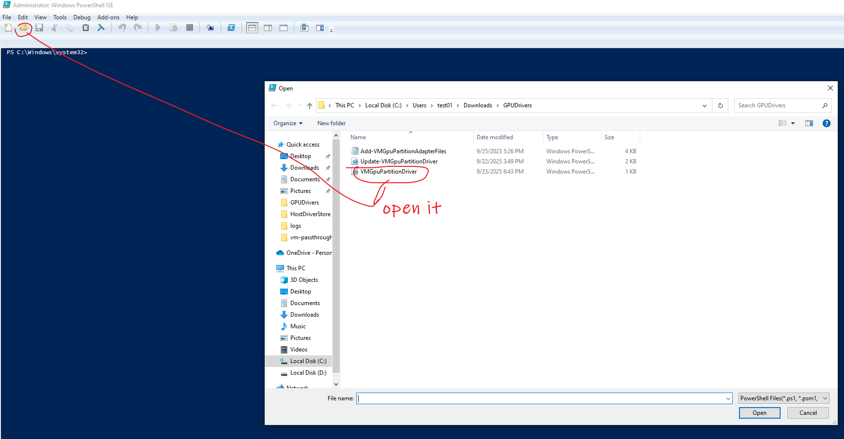Image resolution: width=844 pixels, height=439 pixels.
Task: Click the Run Selection icon
Action: coord(174,28)
